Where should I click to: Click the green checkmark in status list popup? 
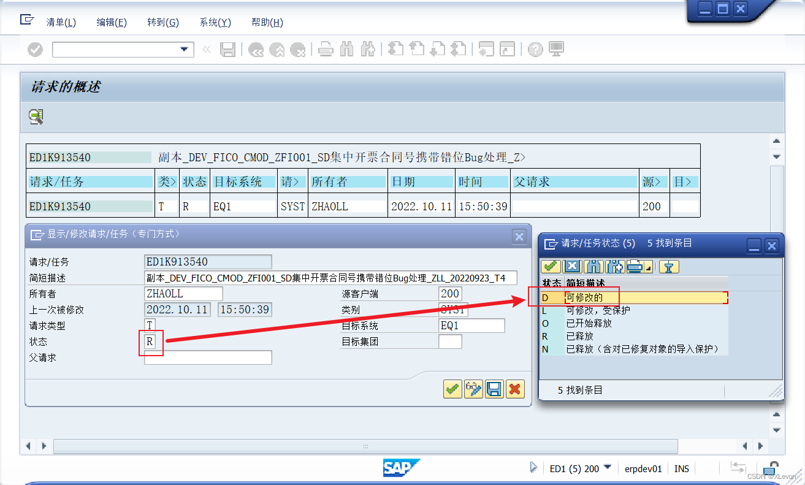click(551, 267)
